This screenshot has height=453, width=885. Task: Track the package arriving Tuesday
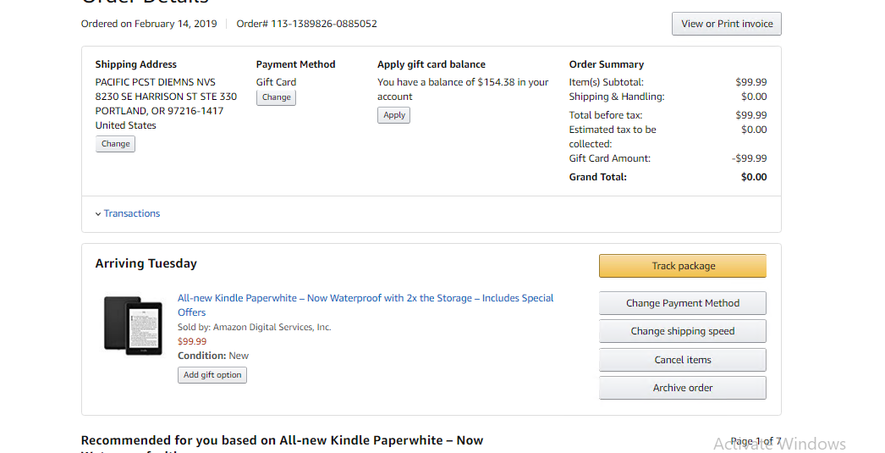pos(682,266)
